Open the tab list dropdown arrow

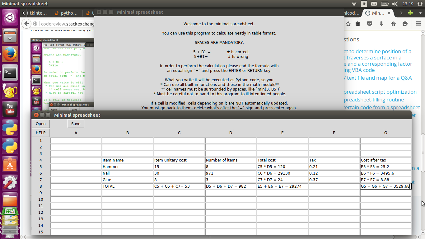click(420, 13)
